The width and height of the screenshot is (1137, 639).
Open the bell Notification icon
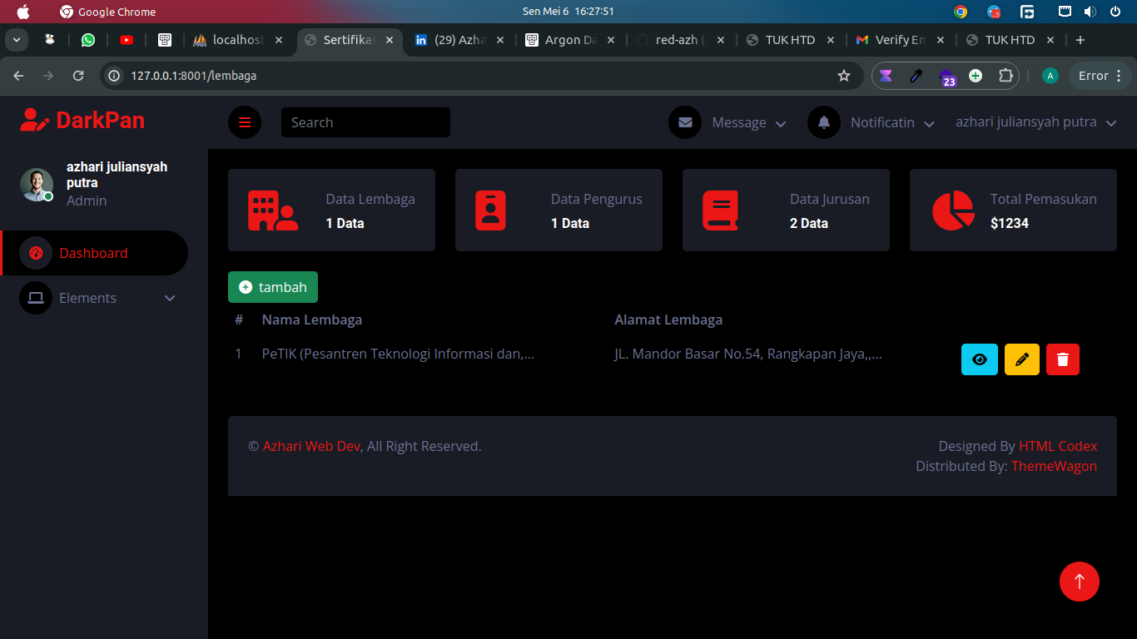[824, 122]
